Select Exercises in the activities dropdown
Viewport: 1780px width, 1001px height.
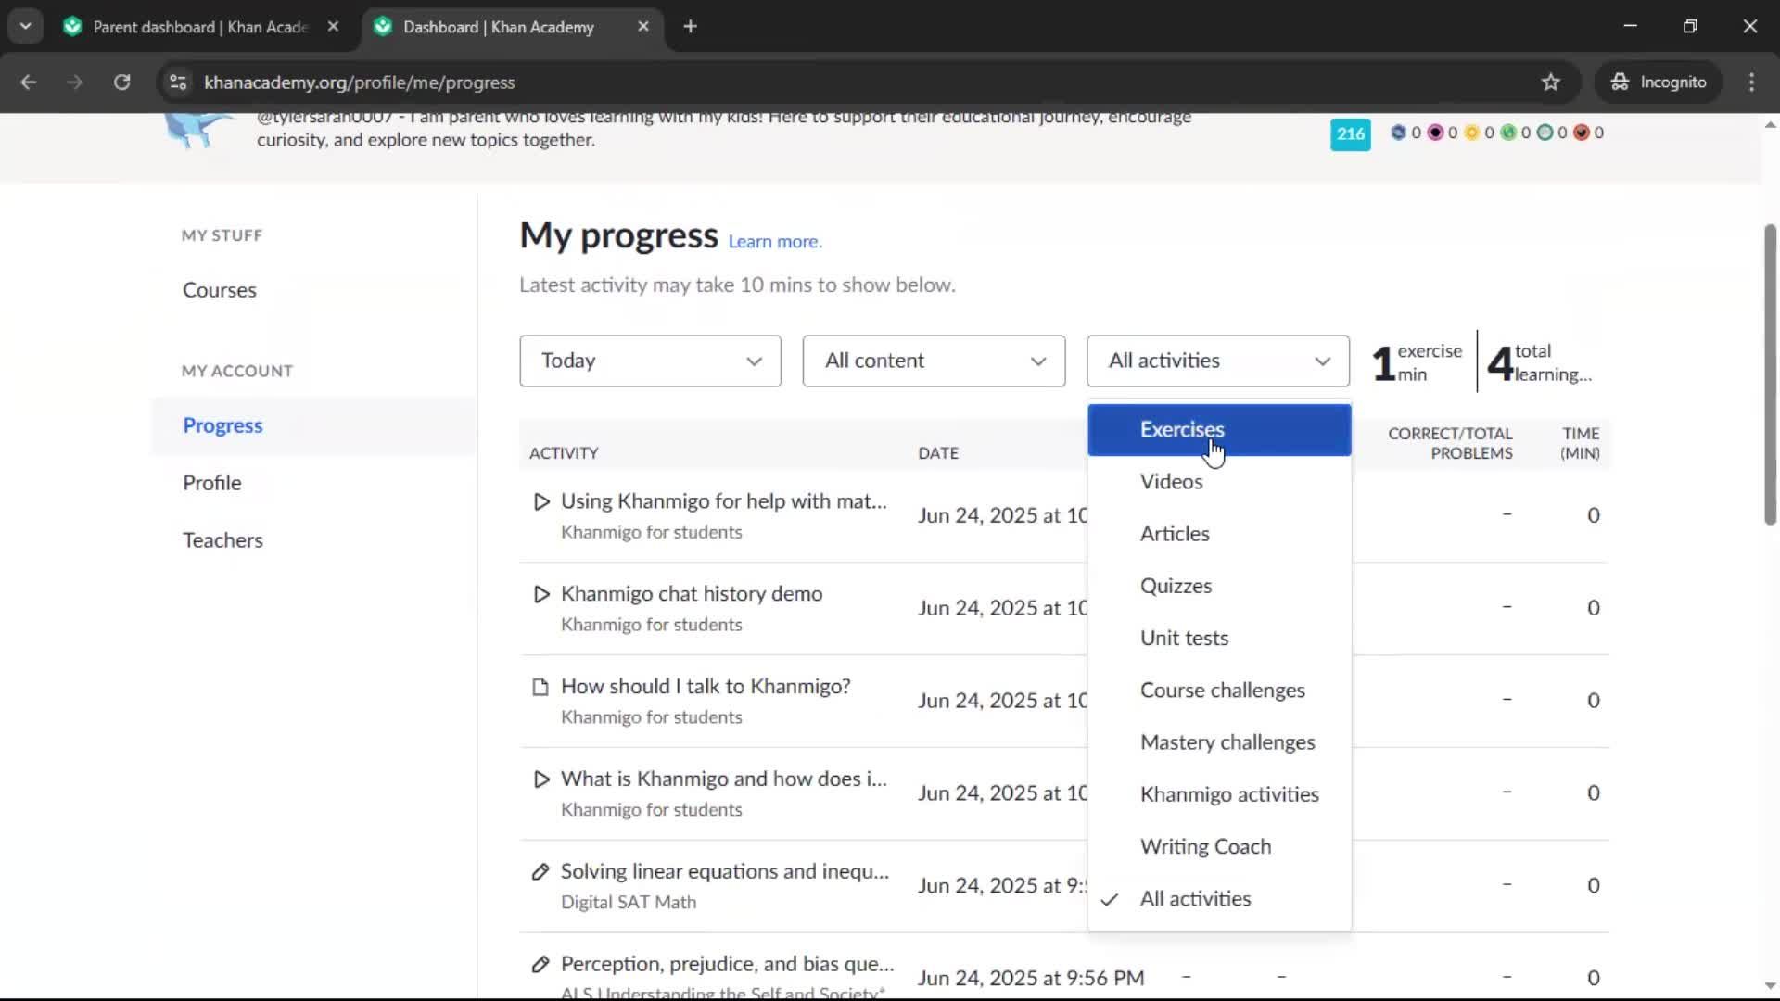(1219, 429)
